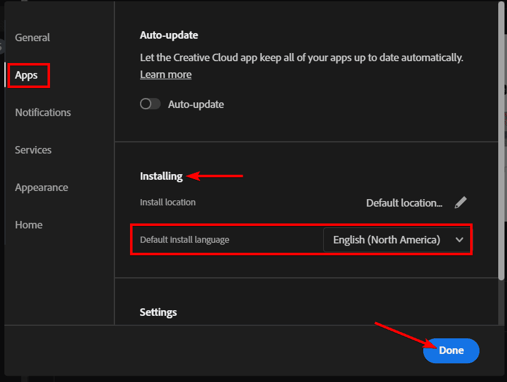This screenshot has height=382, width=507.
Task: Click the Auto-update description sentence
Action: [301, 58]
